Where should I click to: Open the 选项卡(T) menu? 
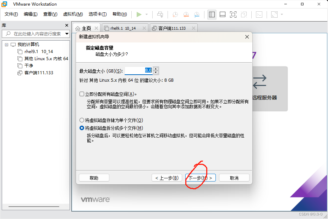(x=98, y=14)
